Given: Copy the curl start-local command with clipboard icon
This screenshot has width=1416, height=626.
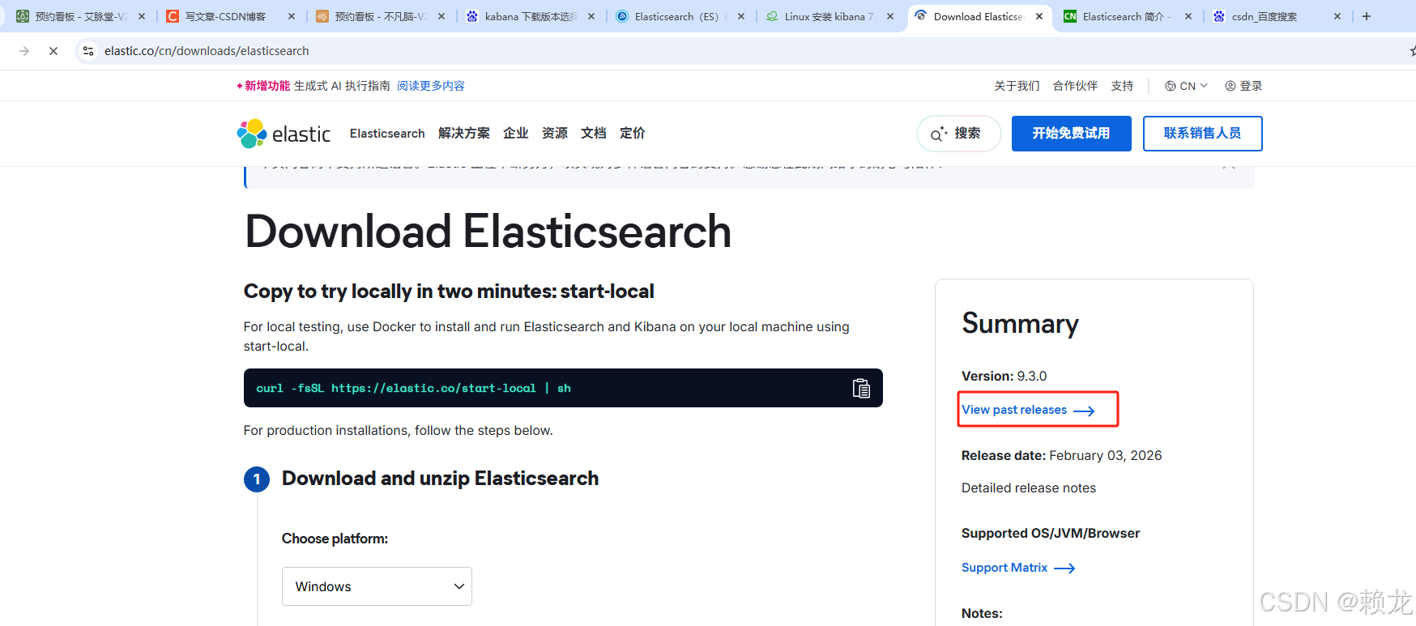Looking at the screenshot, I should point(861,388).
